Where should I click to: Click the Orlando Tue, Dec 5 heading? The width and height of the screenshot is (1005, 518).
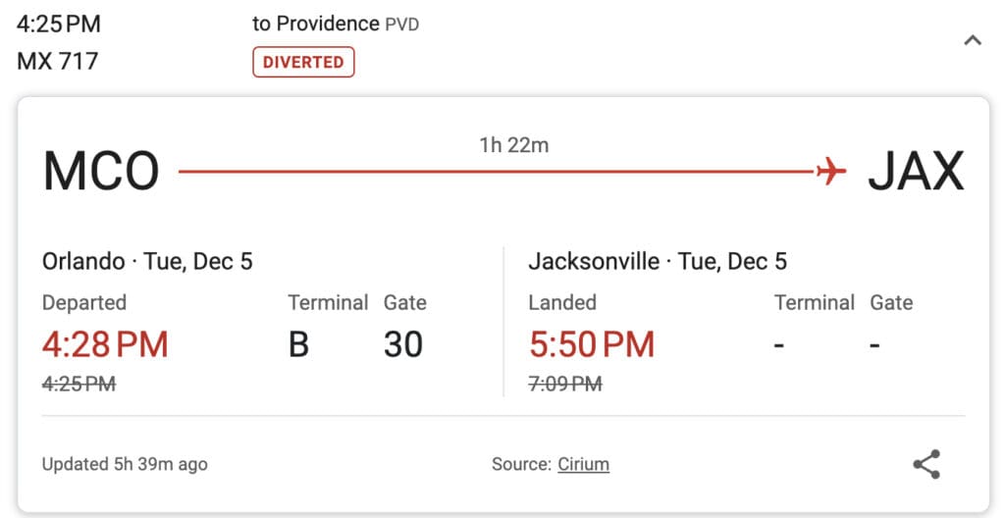click(x=147, y=261)
